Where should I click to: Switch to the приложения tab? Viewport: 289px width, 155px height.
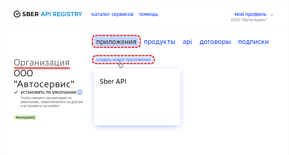pyautogui.click(x=116, y=42)
